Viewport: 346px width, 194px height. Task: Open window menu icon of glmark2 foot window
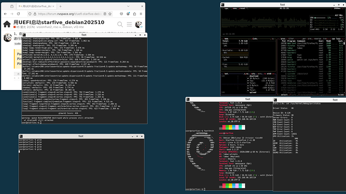[x=24, y=35]
